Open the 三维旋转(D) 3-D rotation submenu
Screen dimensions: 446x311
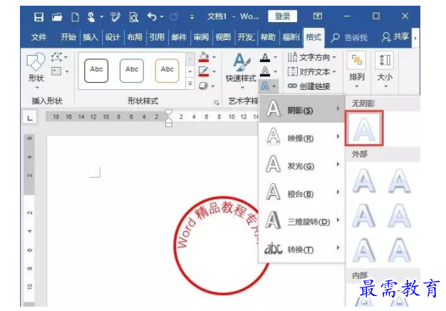click(x=302, y=220)
